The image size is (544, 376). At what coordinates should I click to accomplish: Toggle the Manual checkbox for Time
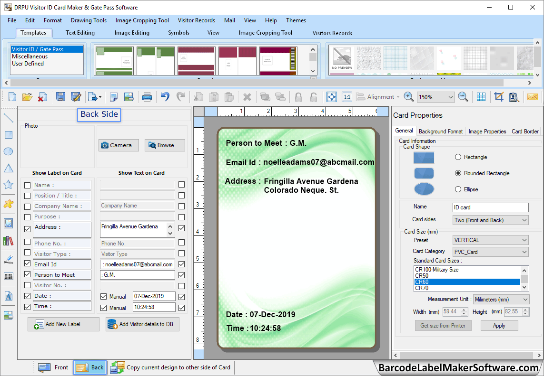click(x=103, y=308)
